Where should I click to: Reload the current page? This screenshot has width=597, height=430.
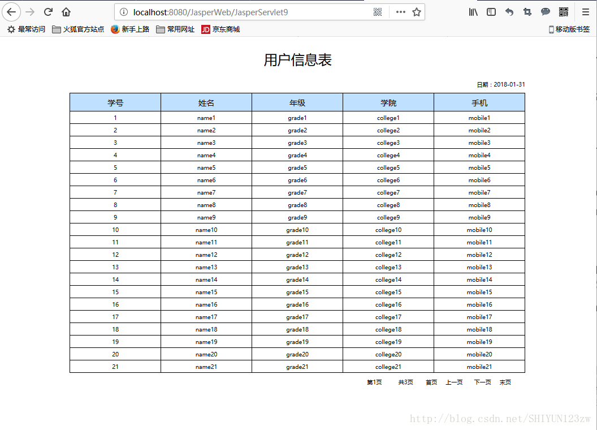48,12
